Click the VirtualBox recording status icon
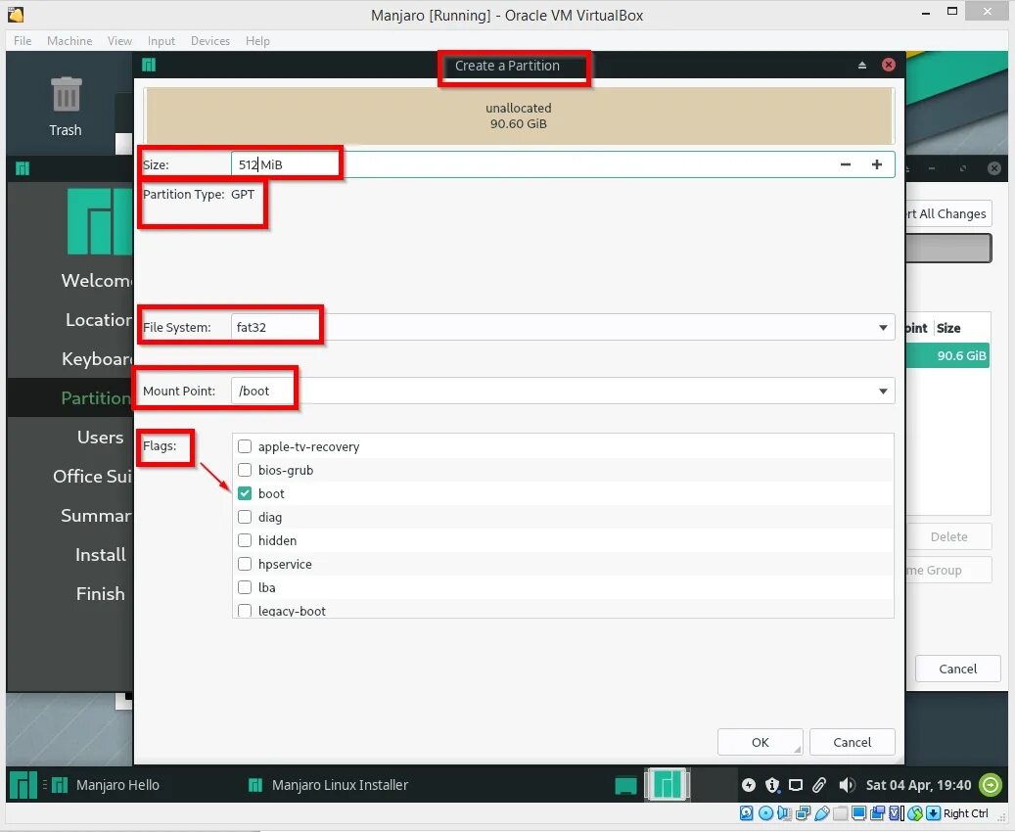The width and height of the screenshot is (1015, 832). point(878,813)
